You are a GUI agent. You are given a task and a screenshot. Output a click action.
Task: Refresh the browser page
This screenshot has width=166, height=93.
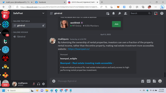tap(10, 7)
